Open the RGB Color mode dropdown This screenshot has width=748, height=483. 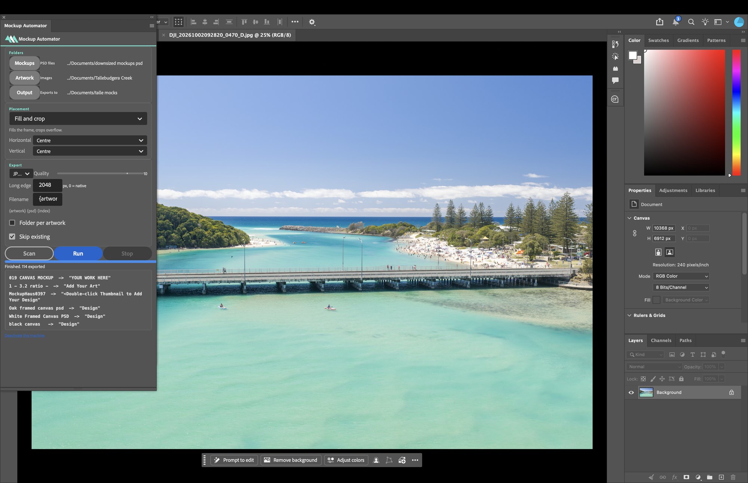681,276
